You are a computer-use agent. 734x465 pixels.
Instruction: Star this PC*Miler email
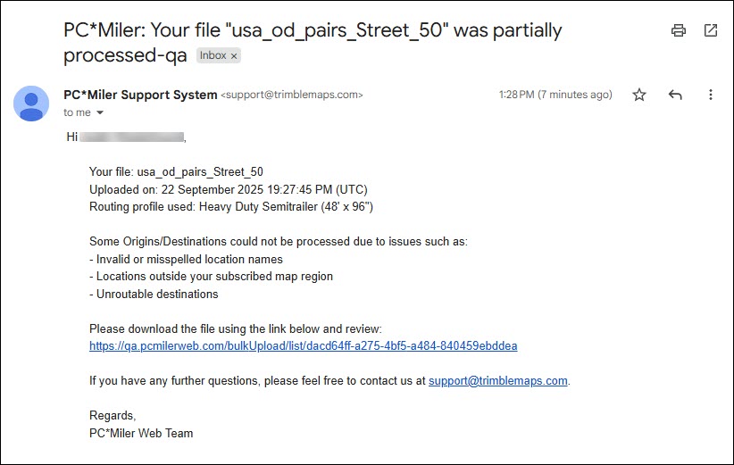click(x=639, y=95)
